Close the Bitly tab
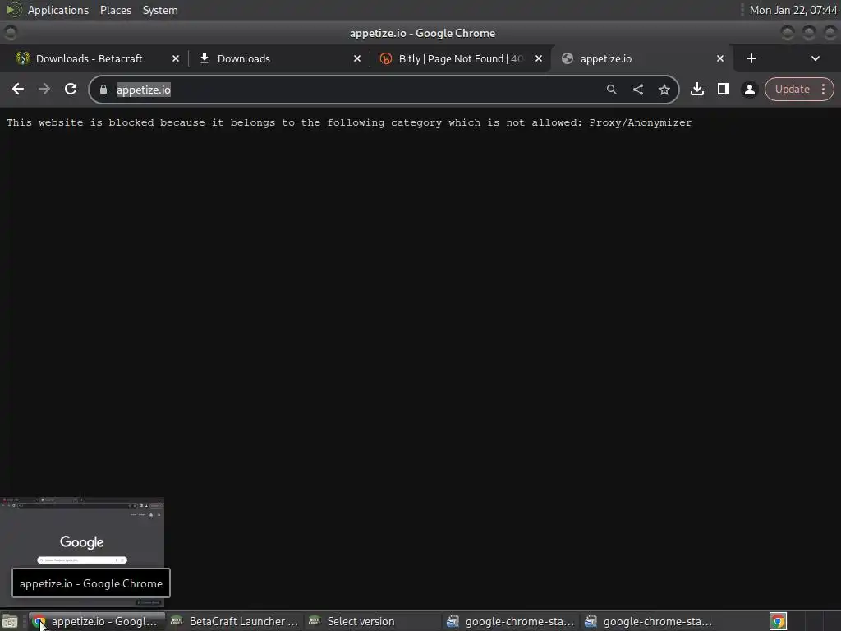 539,58
